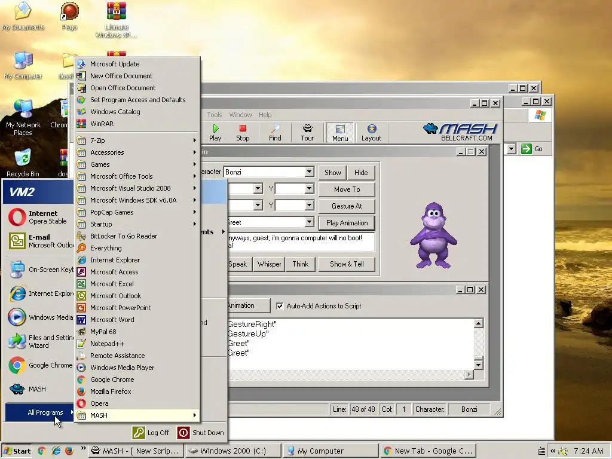The height and width of the screenshot is (459, 612).
Task: Open Games folder in programs menu
Action: point(137,165)
